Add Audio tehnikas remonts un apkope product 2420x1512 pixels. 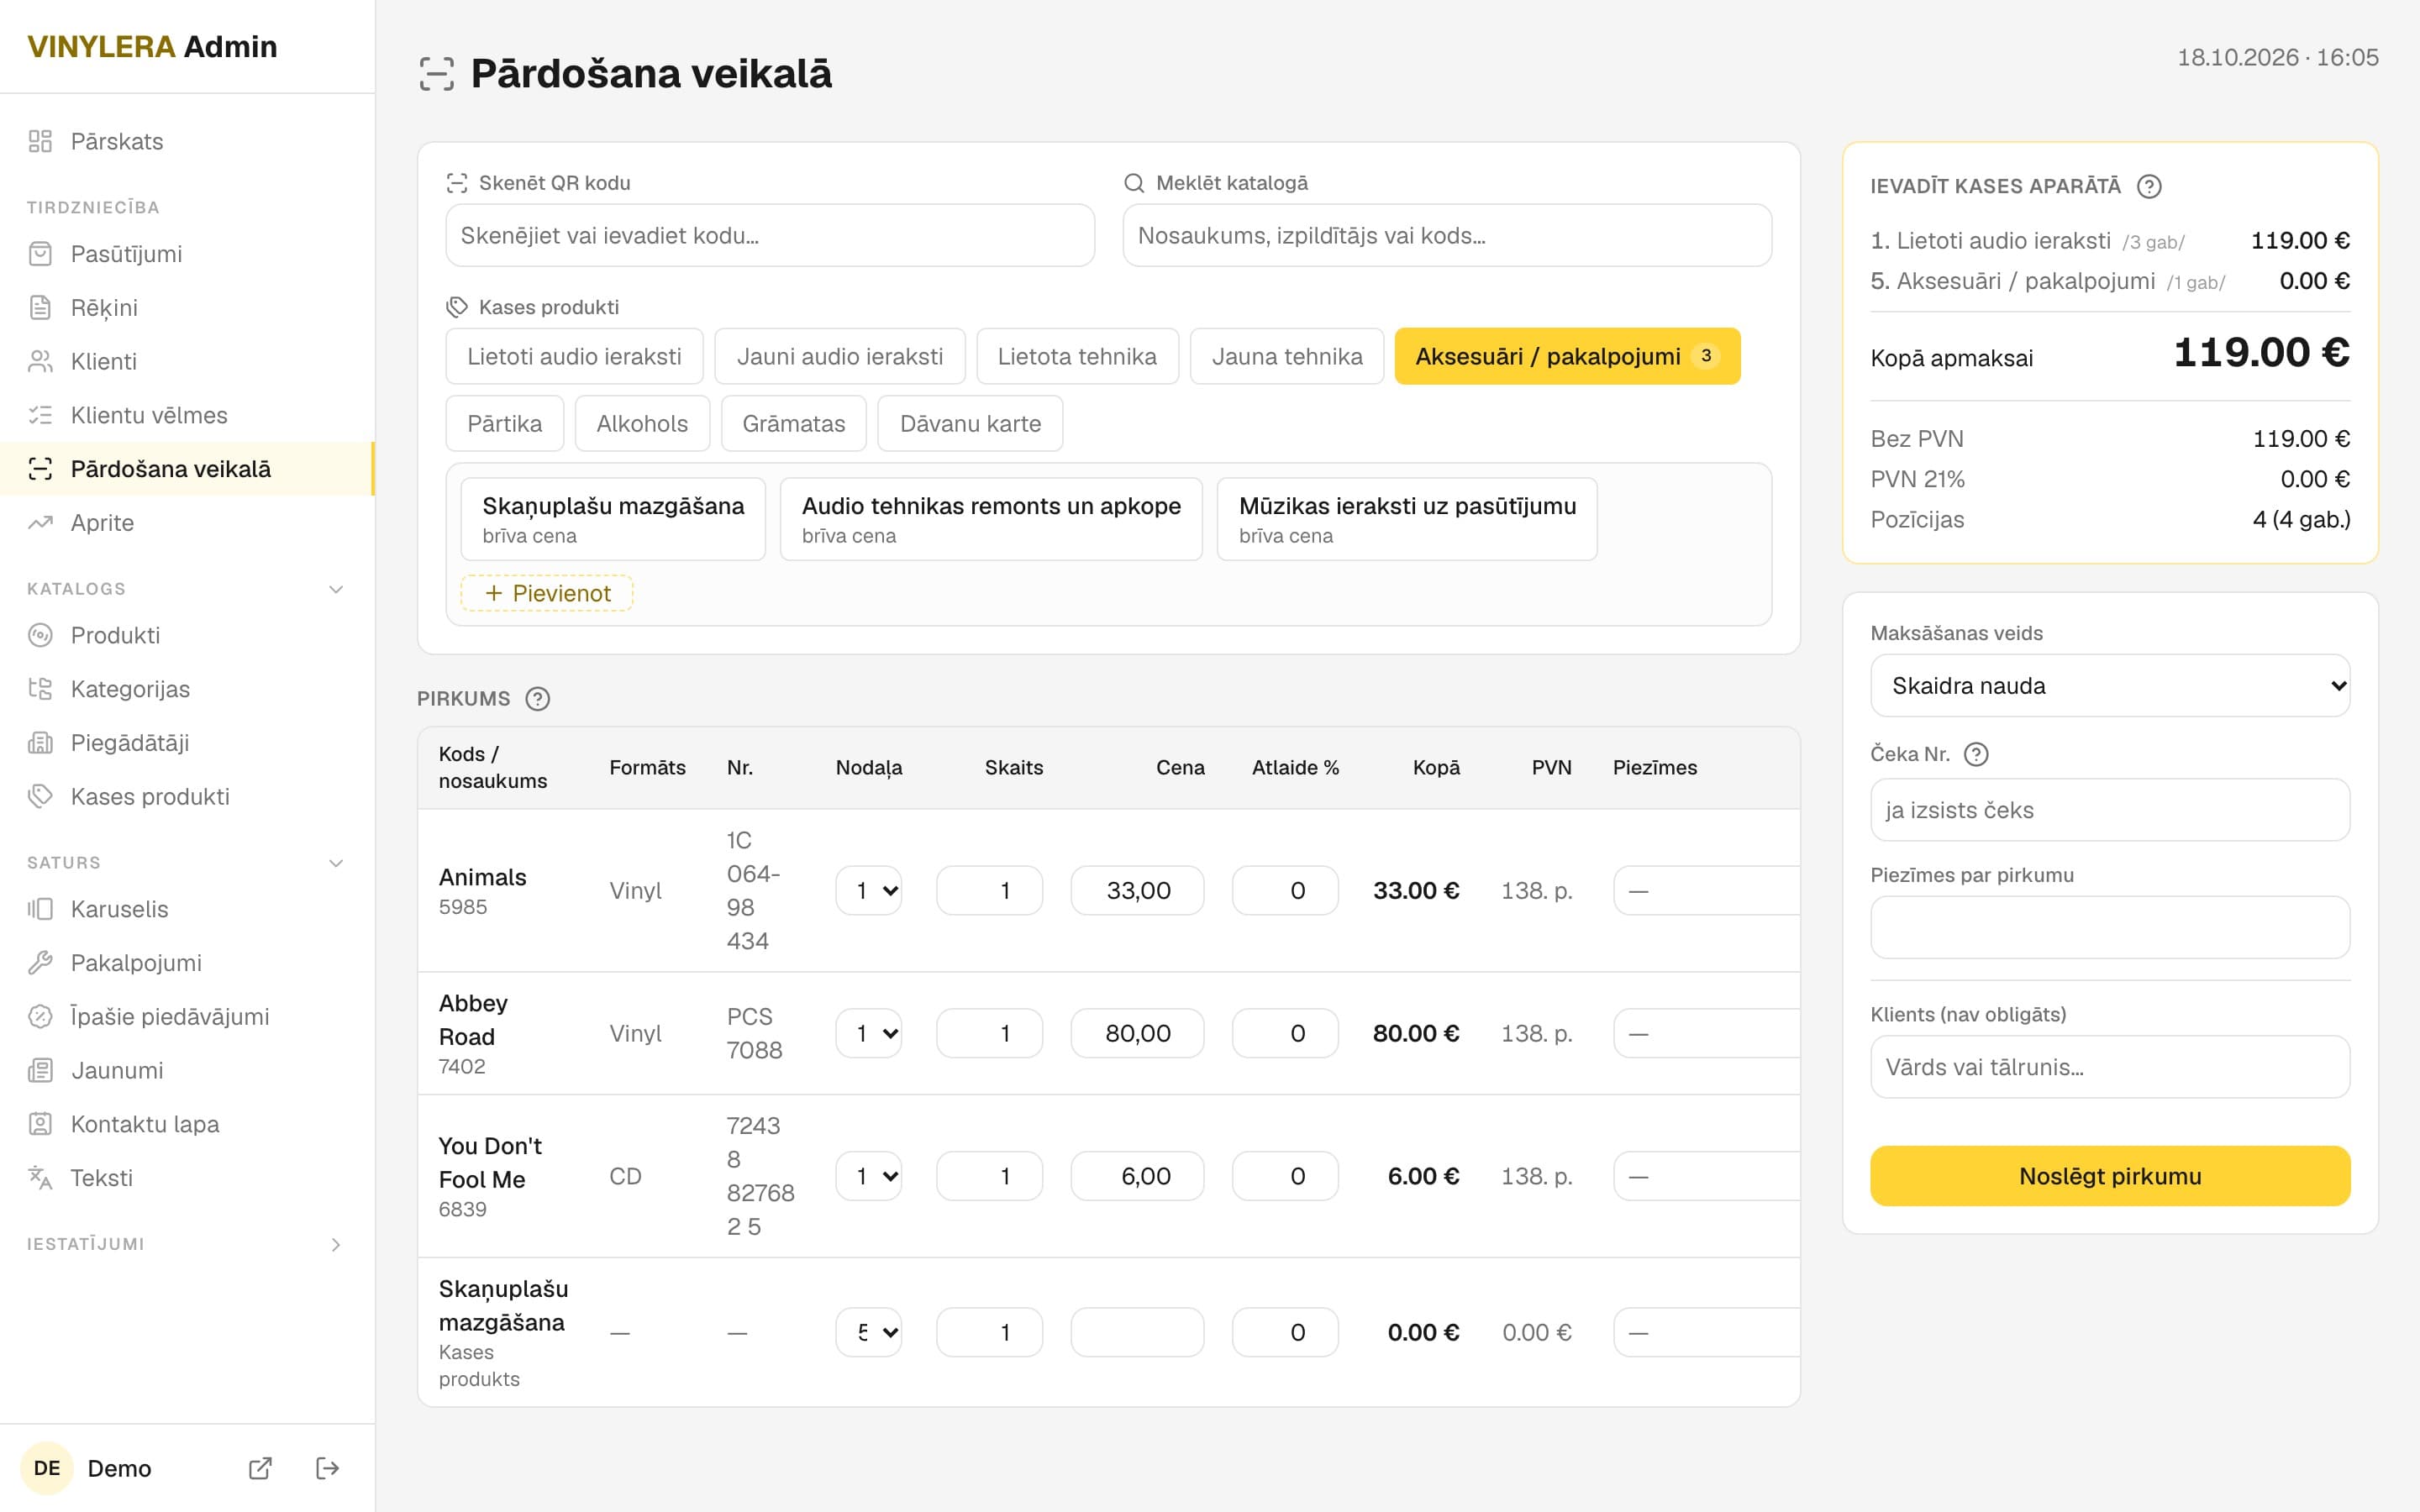991,519
